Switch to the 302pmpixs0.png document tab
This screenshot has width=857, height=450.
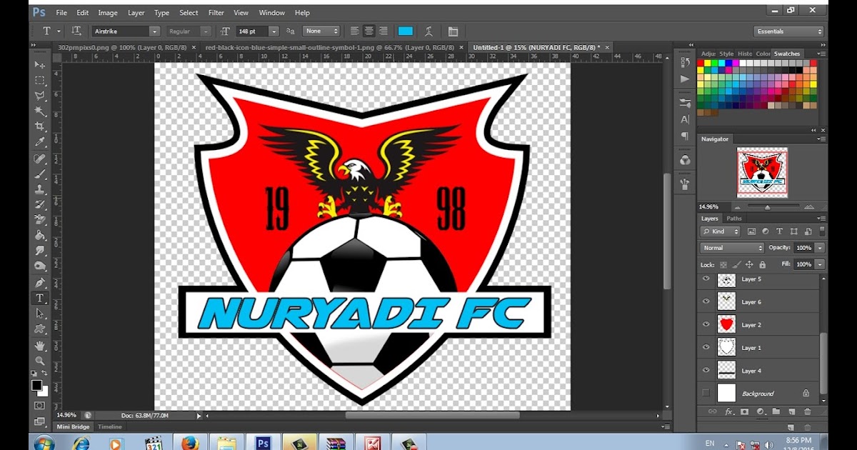point(122,47)
